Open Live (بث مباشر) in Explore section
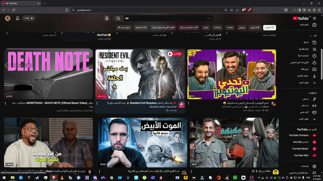Image resolution: width=323 pixels, height=181 pixels. [x=309, y=106]
